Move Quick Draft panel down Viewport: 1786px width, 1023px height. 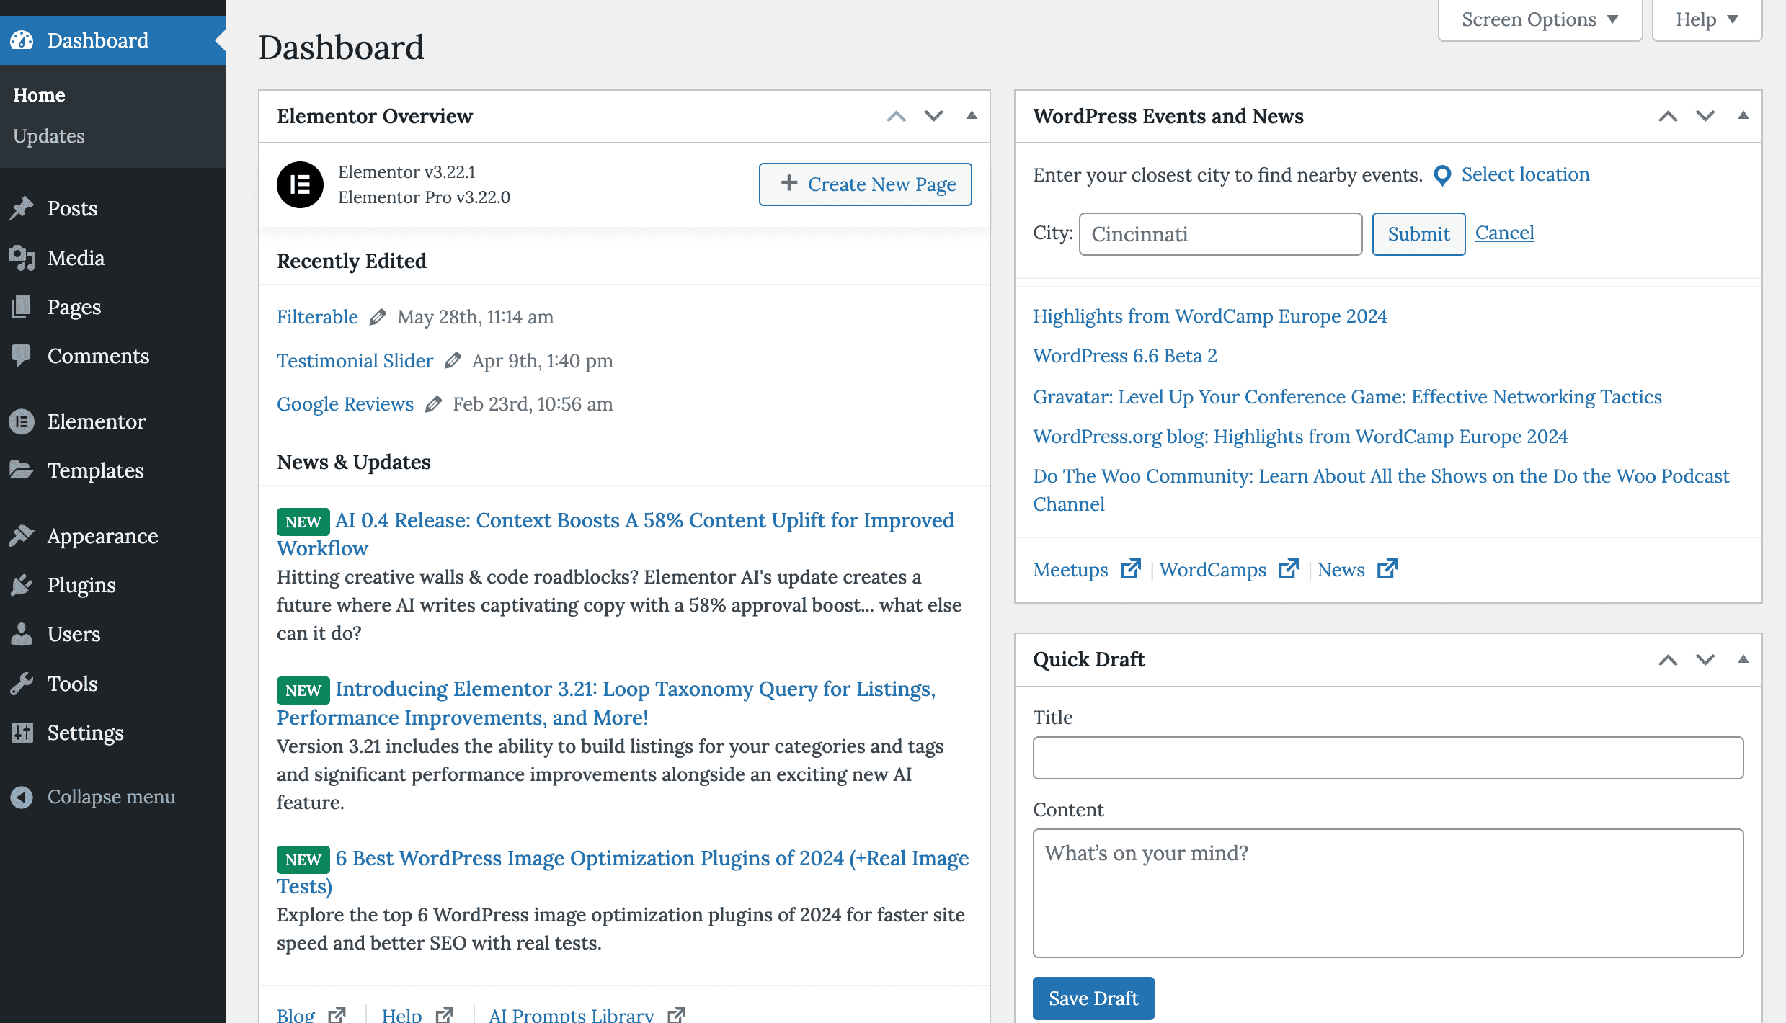[1705, 660]
